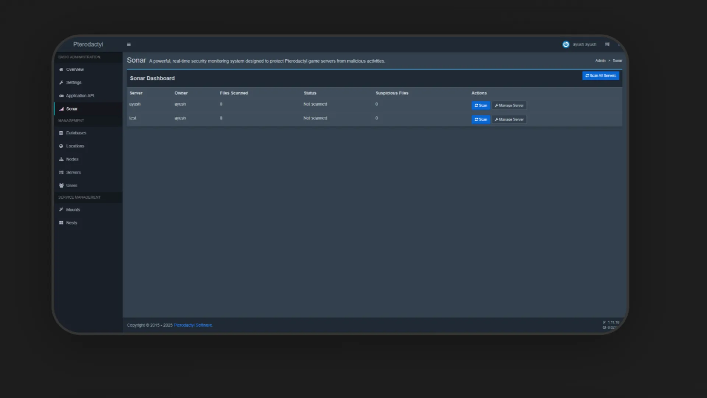Scan the test server

(x=481, y=119)
